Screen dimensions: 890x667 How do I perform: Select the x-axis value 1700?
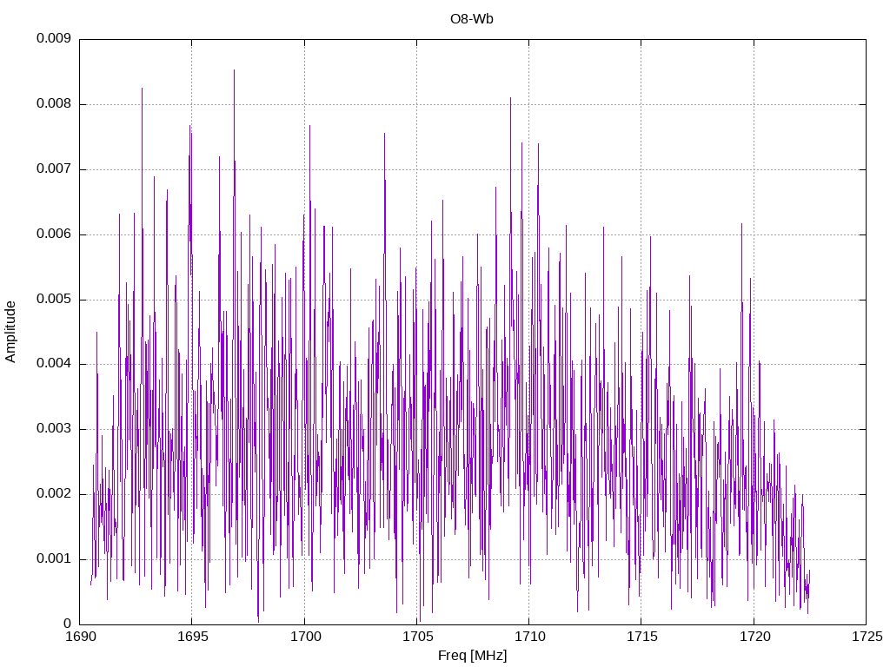pyautogui.click(x=305, y=637)
